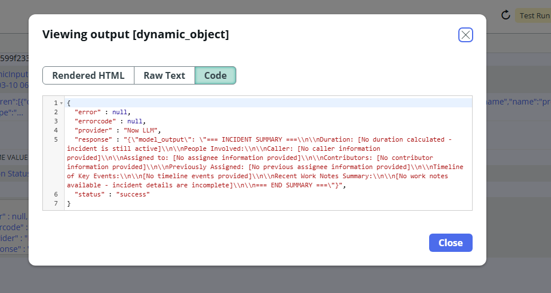551x293 pixels.
Task: Click line number 7 in the gutter
Action: pos(56,203)
